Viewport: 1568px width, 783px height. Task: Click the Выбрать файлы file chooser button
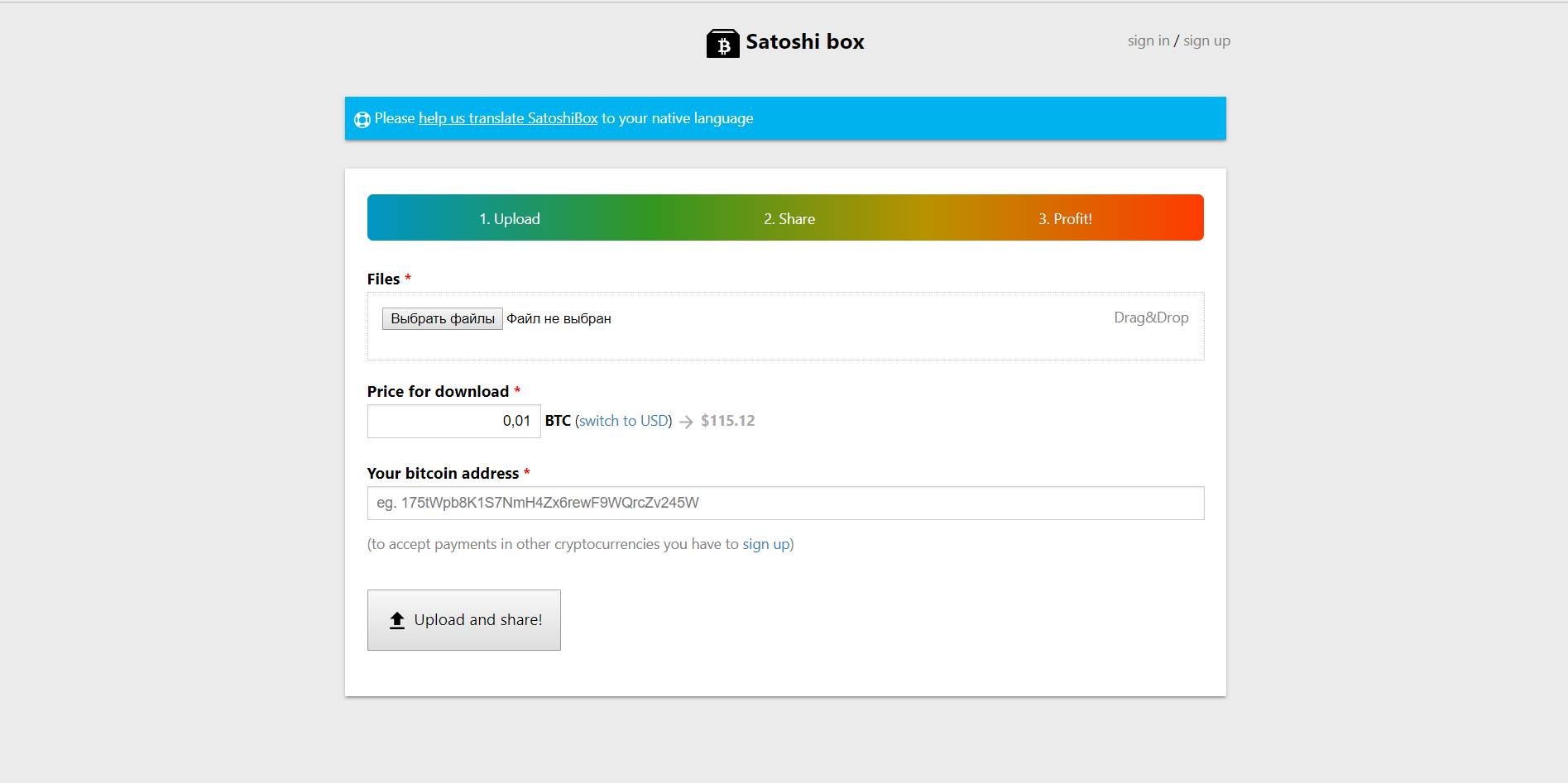coord(443,318)
